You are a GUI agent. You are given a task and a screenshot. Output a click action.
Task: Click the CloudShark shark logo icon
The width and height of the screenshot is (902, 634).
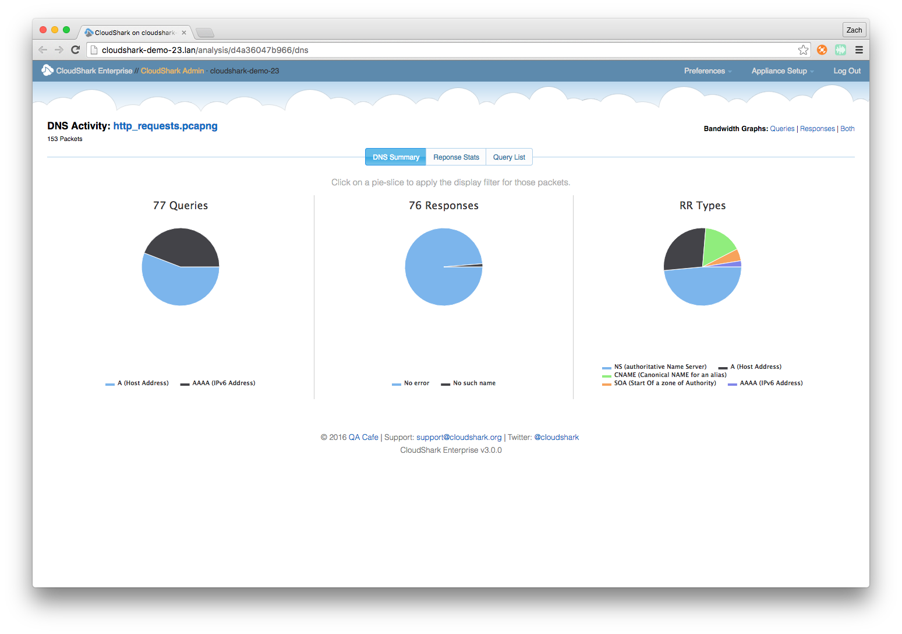(47, 70)
